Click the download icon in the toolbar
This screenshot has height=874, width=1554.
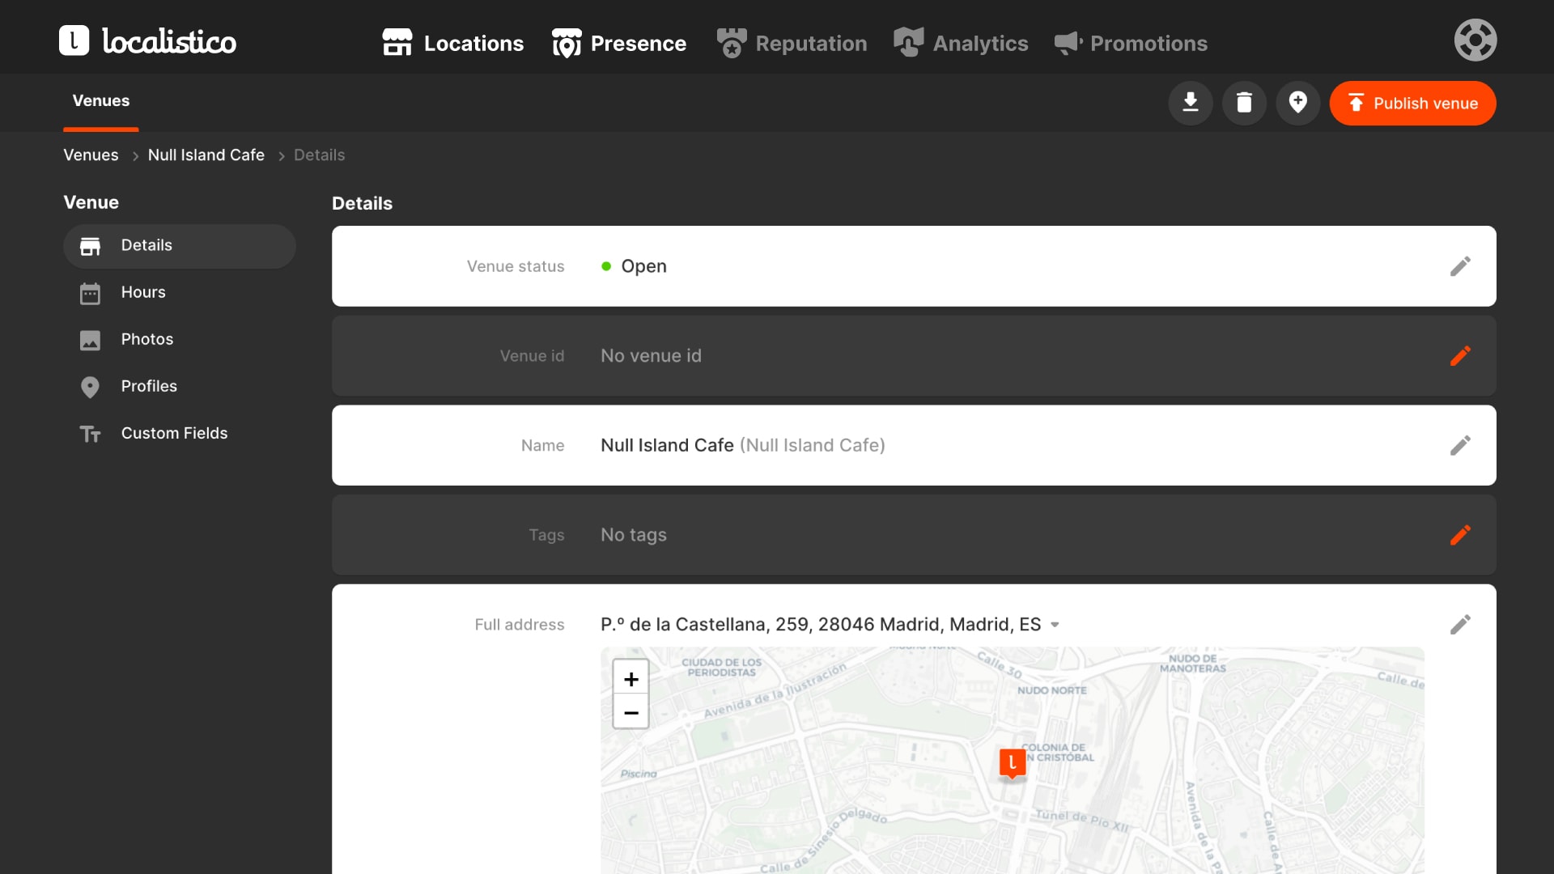[x=1190, y=103]
